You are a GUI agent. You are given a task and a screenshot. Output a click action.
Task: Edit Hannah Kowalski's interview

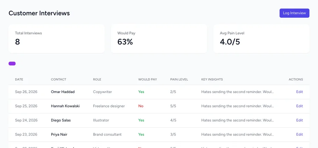click(299, 106)
